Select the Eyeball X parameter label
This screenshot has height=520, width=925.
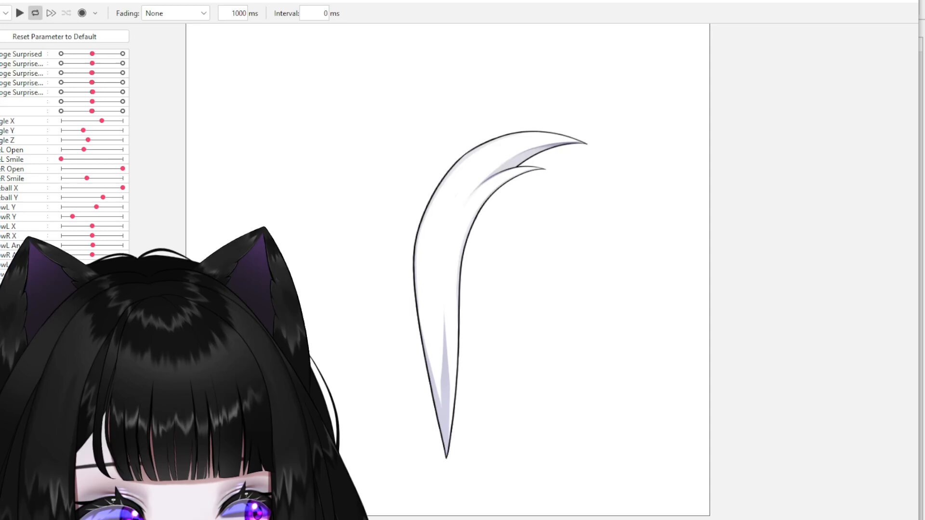(x=9, y=188)
